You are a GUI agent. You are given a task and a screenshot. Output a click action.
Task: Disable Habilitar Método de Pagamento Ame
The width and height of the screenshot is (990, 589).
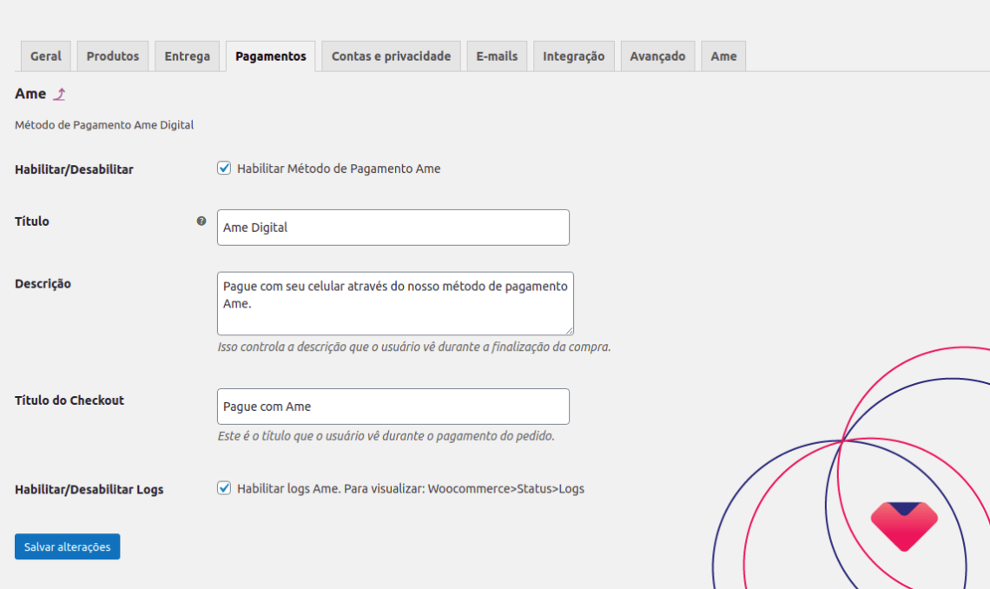click(x=224, y=169)
